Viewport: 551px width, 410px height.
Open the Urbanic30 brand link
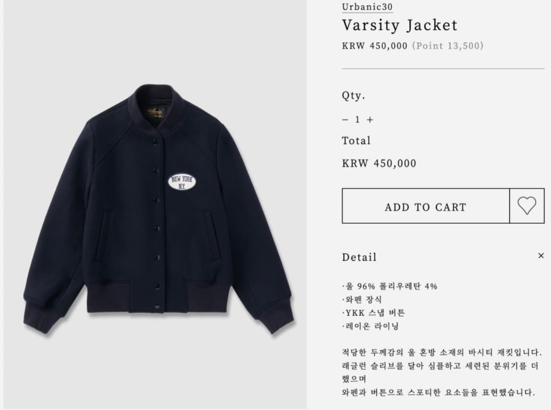(x=367, y=7)
